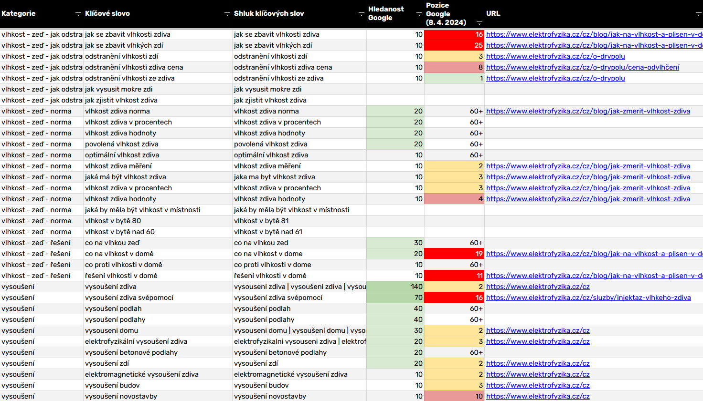The height and width of the screenshot is (401, 703).
Task: Select the green Hledanost cell showing 70
Action: [x=395, y=298]
